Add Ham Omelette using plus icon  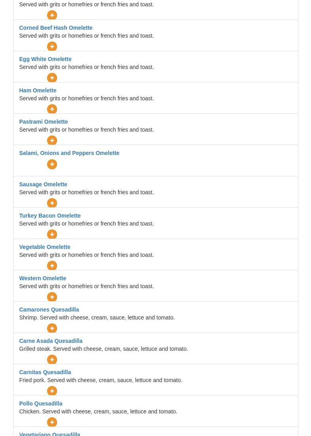tap(52, 109)
